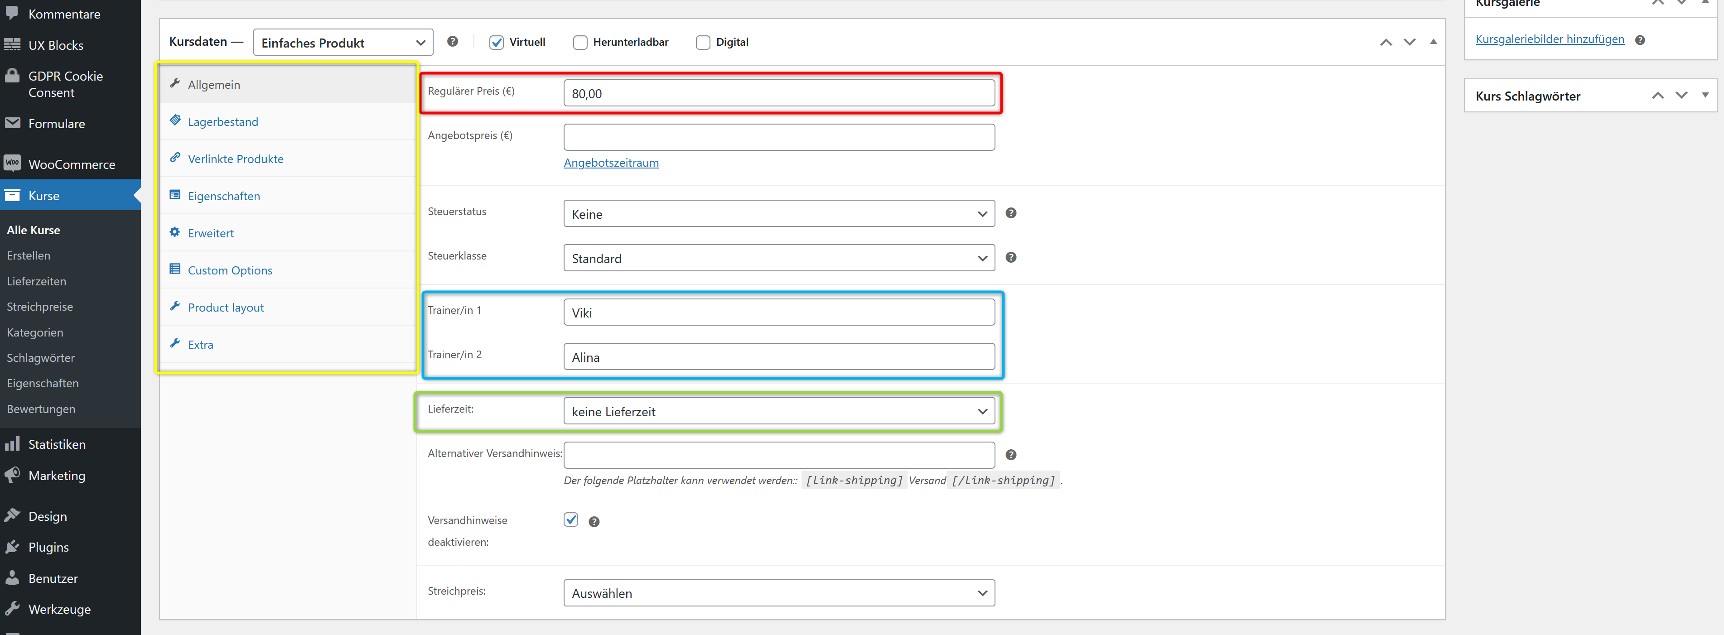Click the Werkzeuge wrench icon
The height and width of the screenshot is (635, 1724).
click(12, 608)
